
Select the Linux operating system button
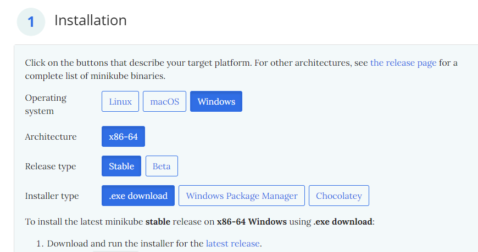pos(120,101)
